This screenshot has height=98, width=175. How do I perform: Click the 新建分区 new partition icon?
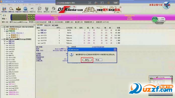[x=32, y=10]
